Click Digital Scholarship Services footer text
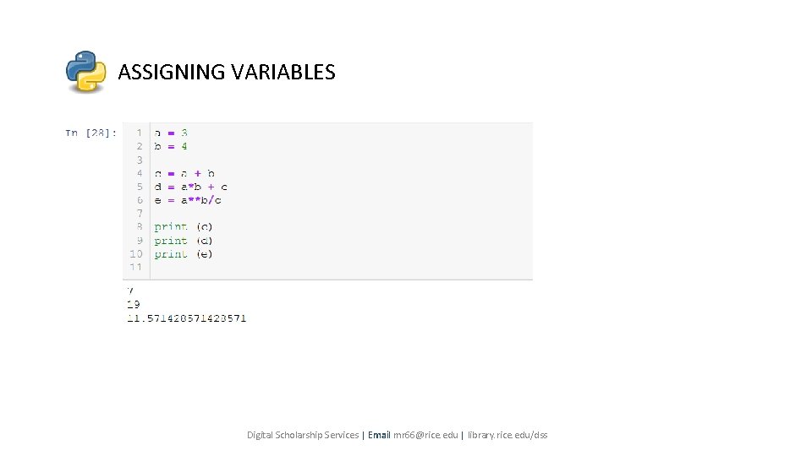812x456 pixels. (303, 435)
